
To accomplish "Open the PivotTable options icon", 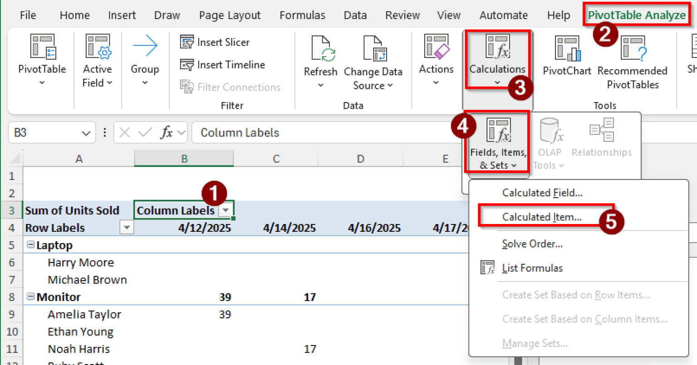I will [42, 48].
